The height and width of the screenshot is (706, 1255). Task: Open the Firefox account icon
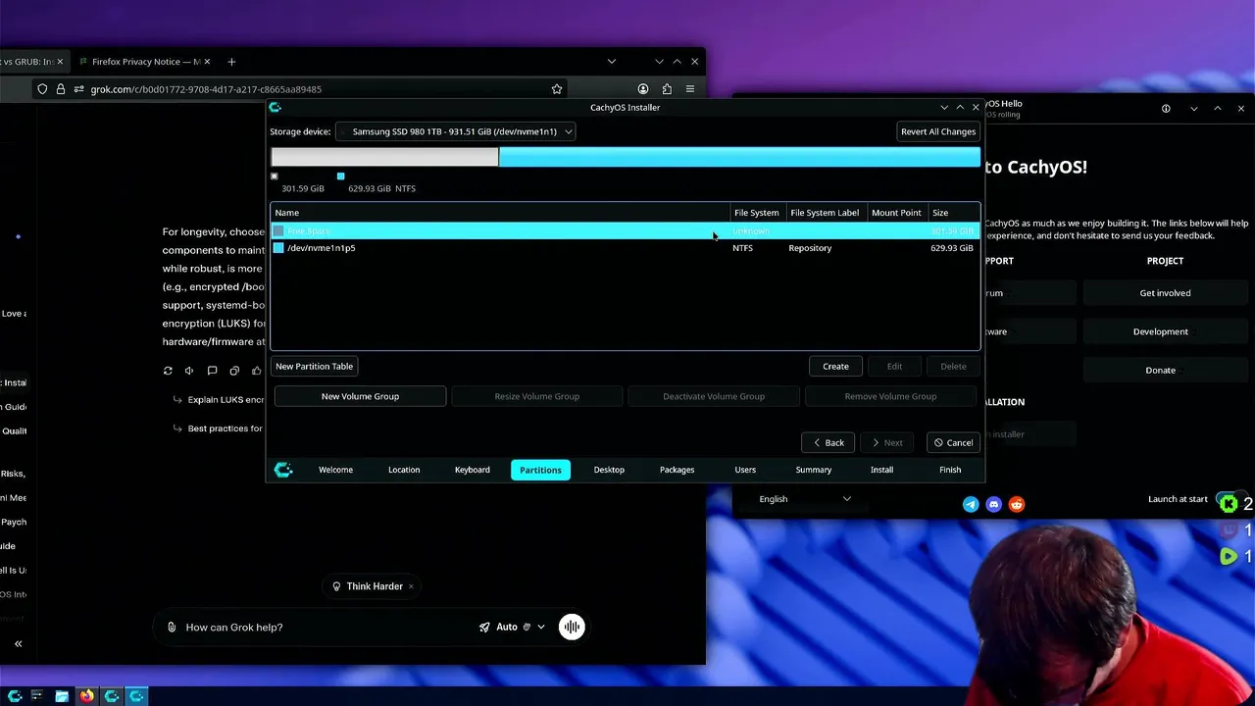coord(643,89)
